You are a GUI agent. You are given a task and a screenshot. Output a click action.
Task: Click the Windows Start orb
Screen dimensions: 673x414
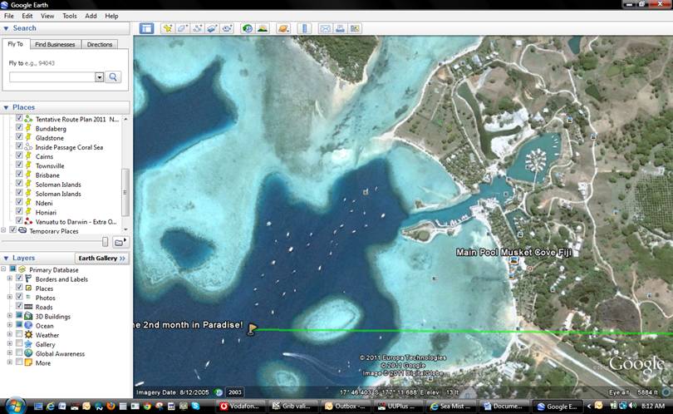click(16, 406)
